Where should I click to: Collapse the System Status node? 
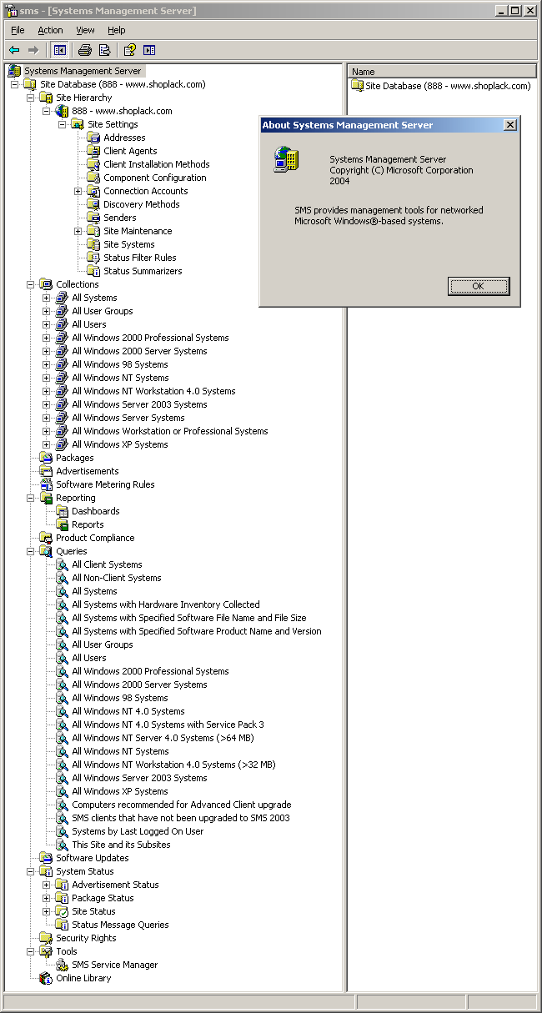31,871
